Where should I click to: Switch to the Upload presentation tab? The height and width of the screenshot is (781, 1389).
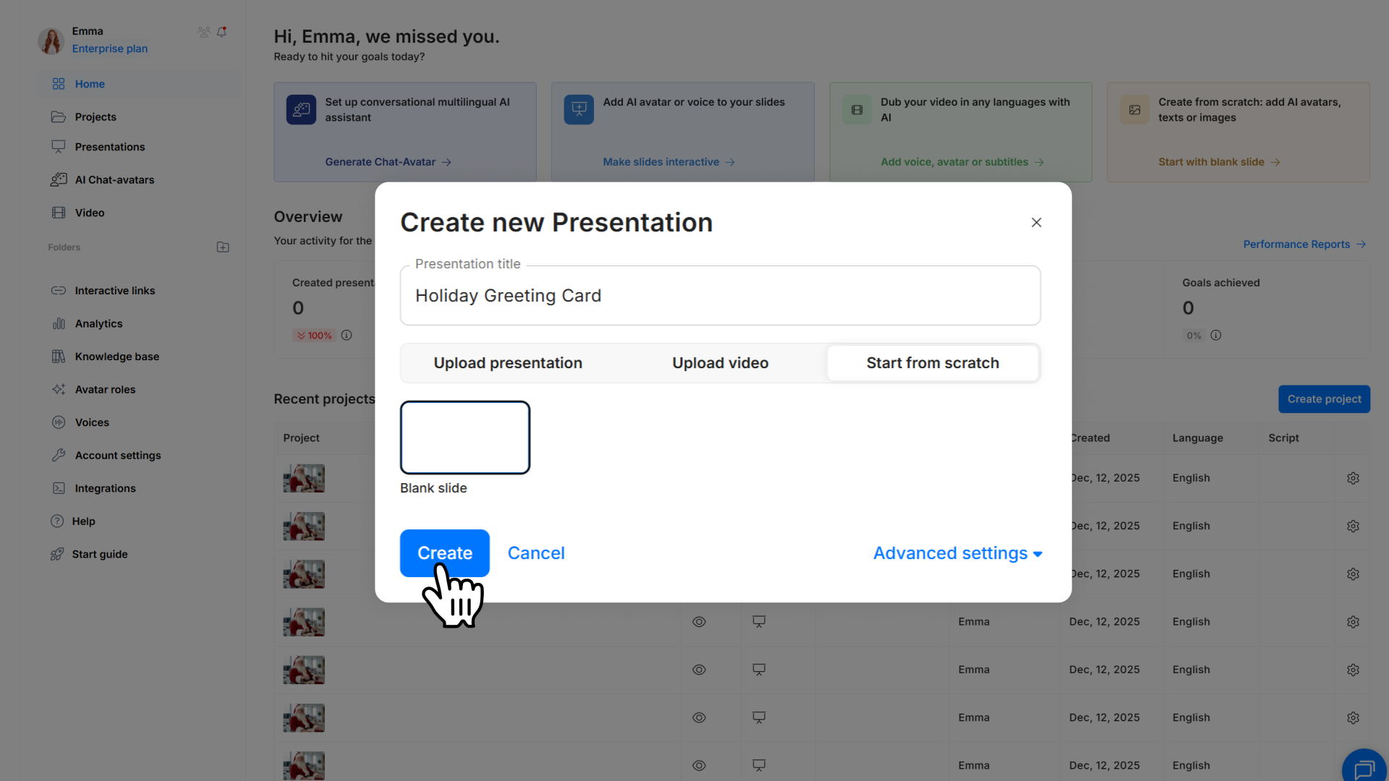pos(508,363)
